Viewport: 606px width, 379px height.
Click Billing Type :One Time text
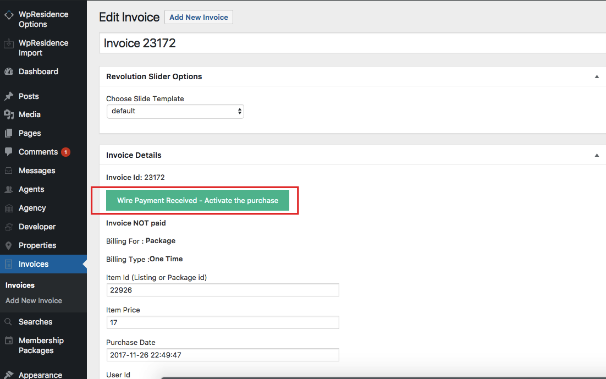145,259
